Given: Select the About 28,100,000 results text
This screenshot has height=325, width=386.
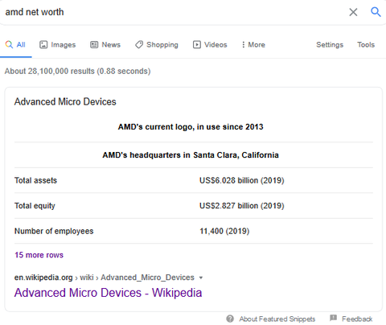Looking at the screenshot, I should tap(78, 72).
